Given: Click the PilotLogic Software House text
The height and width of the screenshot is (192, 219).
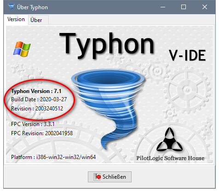Looking at the screenshot, I should [x=170, y=158].
